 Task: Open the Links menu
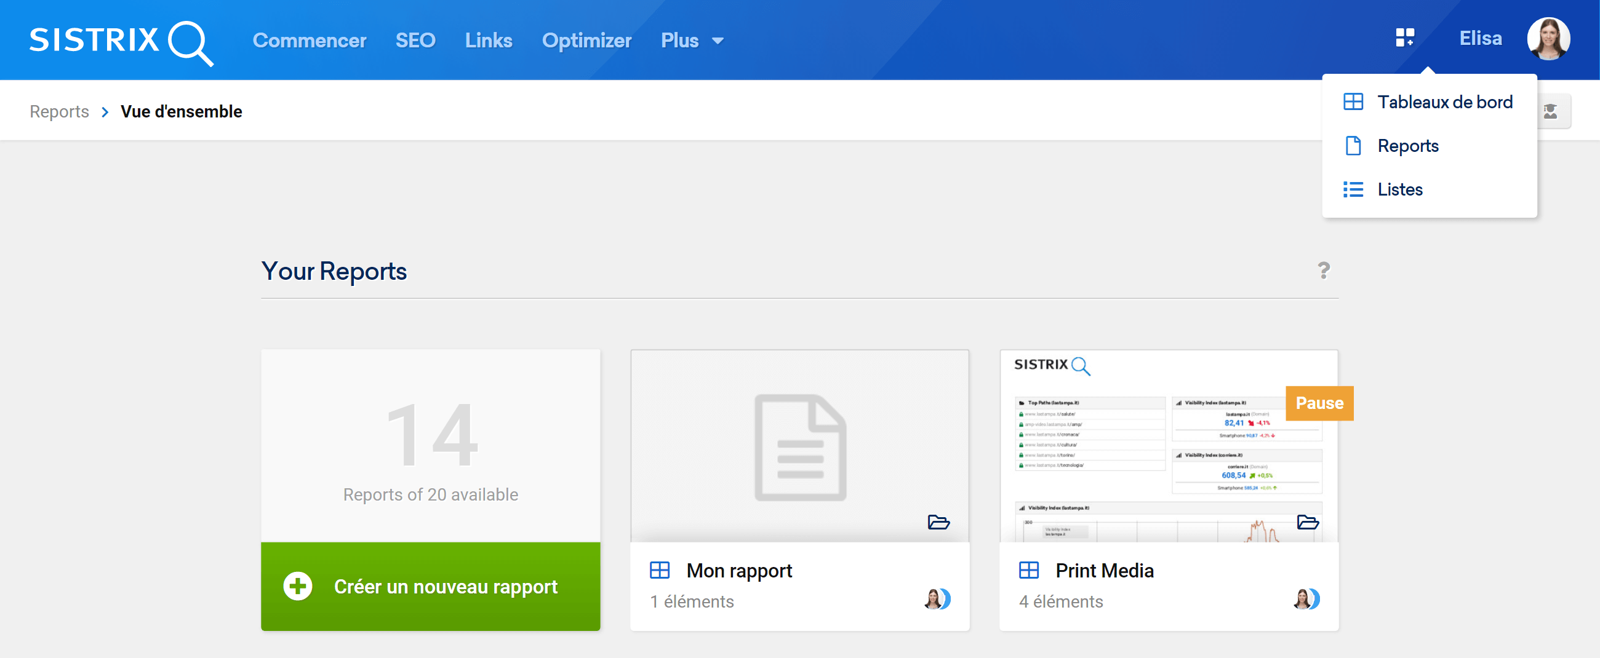(489, 41)
